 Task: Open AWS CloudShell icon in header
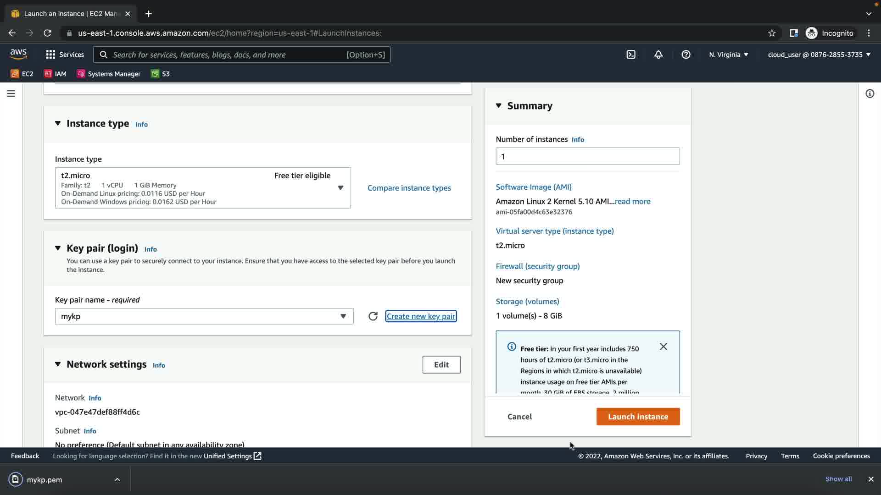pyautogui.click(x=631, y=55)
